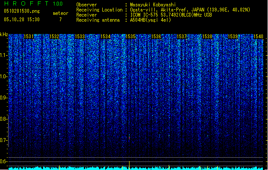Click the 1532 time marker
This screenshot has width=268, height=170.
click(x=54, y=37)
